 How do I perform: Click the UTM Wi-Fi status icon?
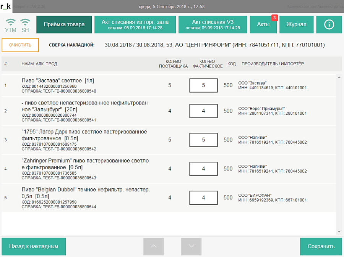[11, 22]
